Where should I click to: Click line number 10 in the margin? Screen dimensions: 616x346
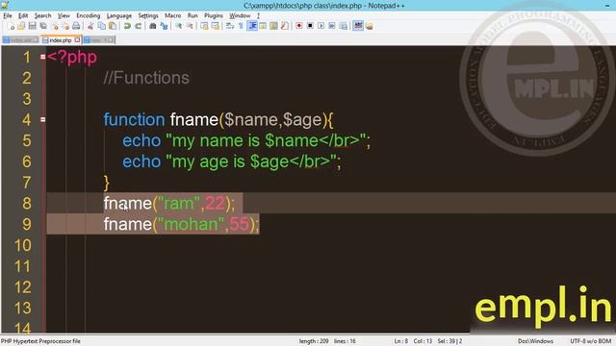pyautogui.click(x=23, y=245)
